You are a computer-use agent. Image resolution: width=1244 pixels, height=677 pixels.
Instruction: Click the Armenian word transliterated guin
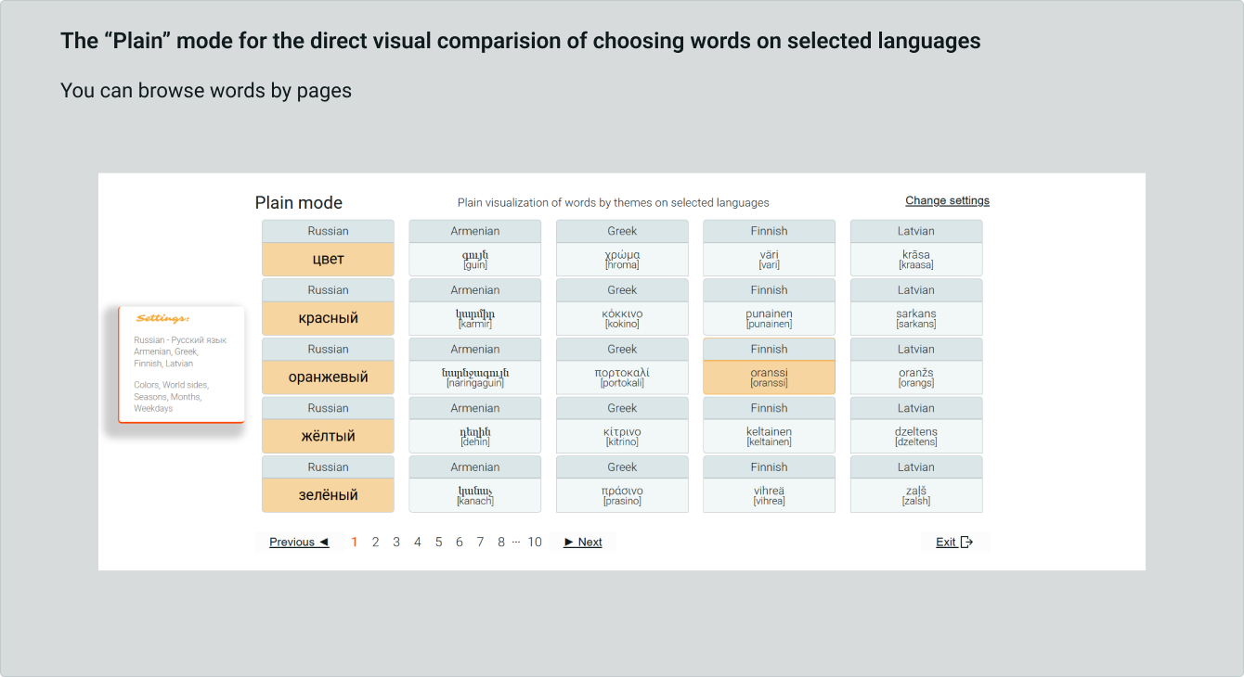(x=475, y=260)
